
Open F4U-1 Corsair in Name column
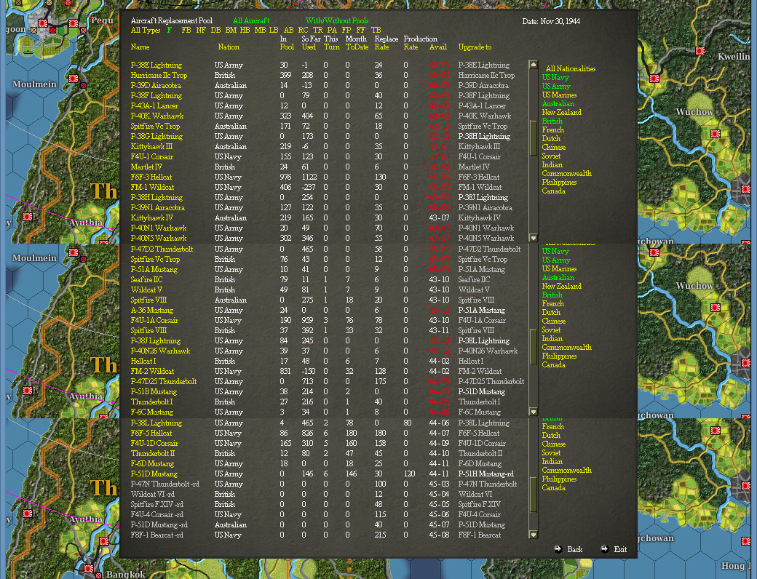tap(152, 156)
